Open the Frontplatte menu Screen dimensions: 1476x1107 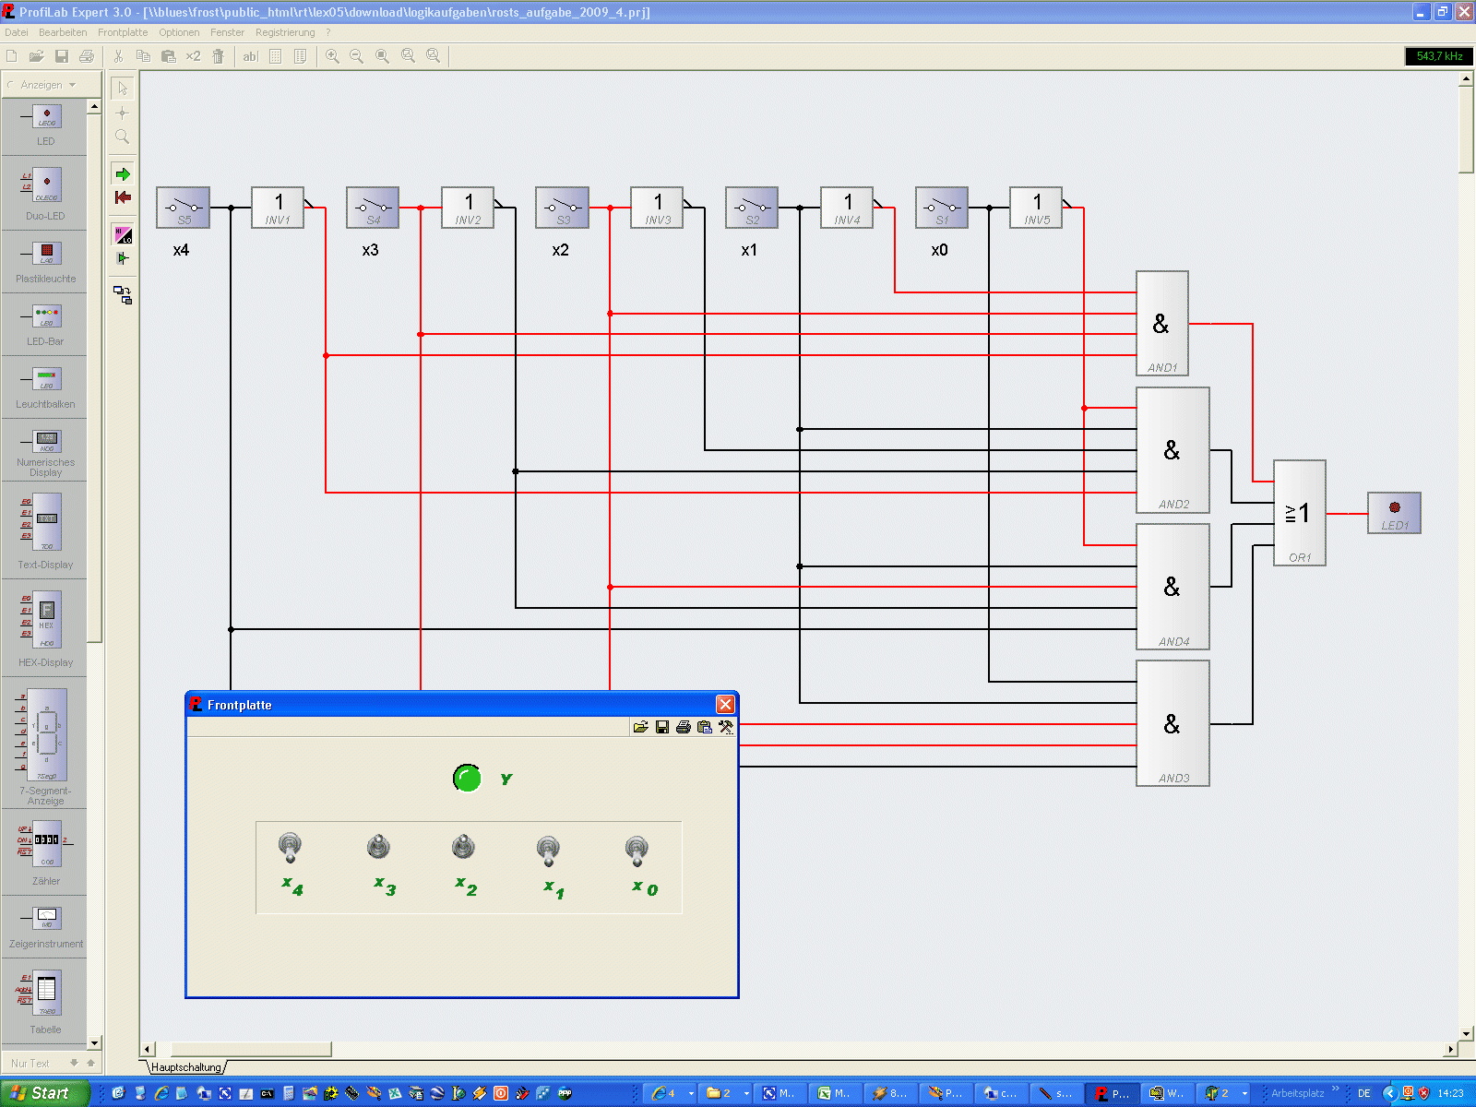click(123, 32)
